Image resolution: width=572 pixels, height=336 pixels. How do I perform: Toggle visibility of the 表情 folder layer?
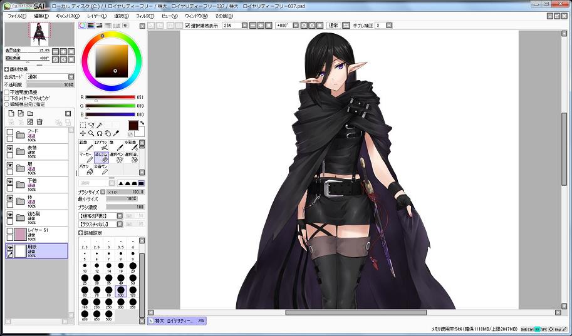tap(10, 148)
